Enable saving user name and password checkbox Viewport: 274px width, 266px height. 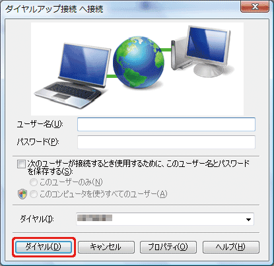tap(21, 164)
